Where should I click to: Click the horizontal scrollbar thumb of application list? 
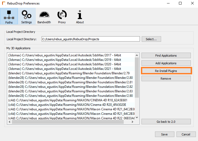pos(68,122)
